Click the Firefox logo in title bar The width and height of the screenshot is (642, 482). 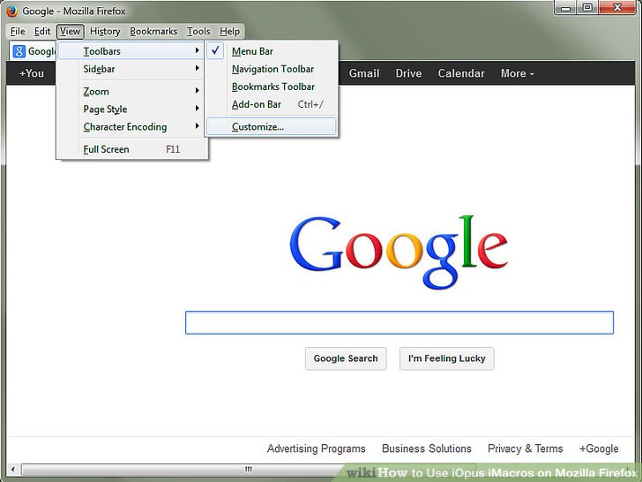coord(11,11)
